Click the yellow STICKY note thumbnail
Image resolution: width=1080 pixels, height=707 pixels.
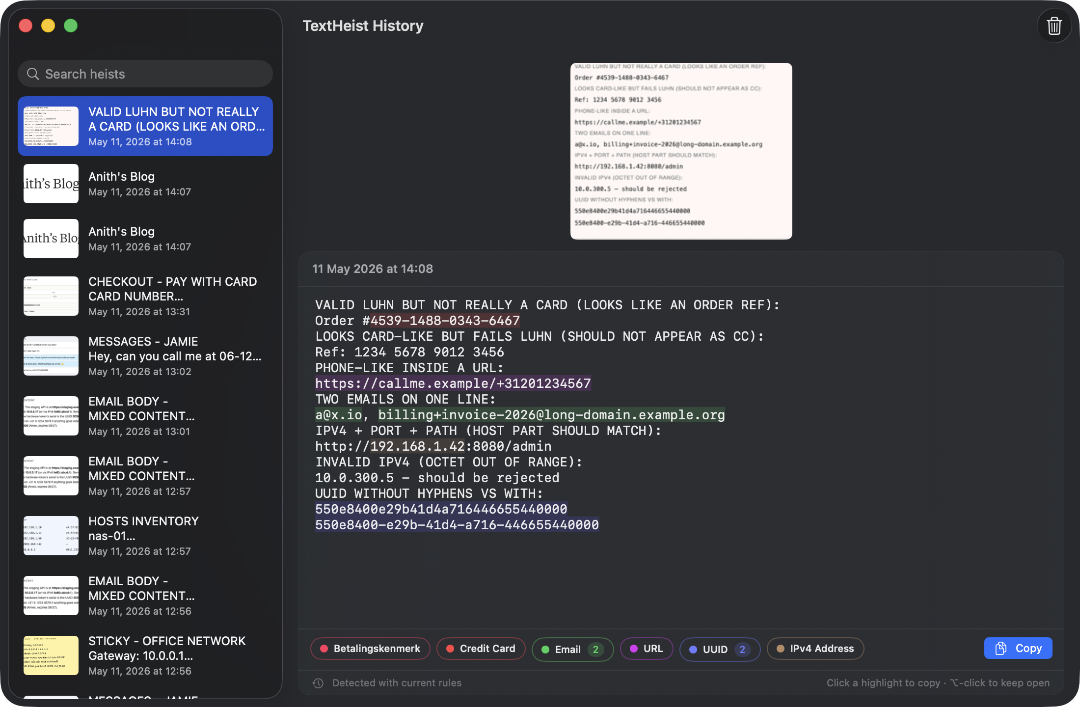click(51, 655)
